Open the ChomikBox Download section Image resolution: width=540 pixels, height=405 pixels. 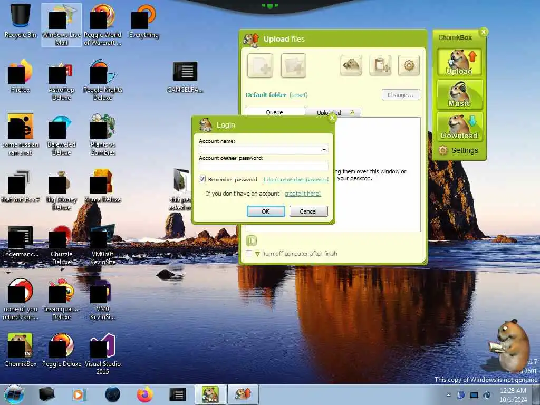pos(459,127)
